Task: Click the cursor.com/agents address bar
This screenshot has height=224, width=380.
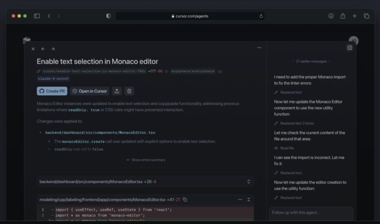Action: pos(190,16)
